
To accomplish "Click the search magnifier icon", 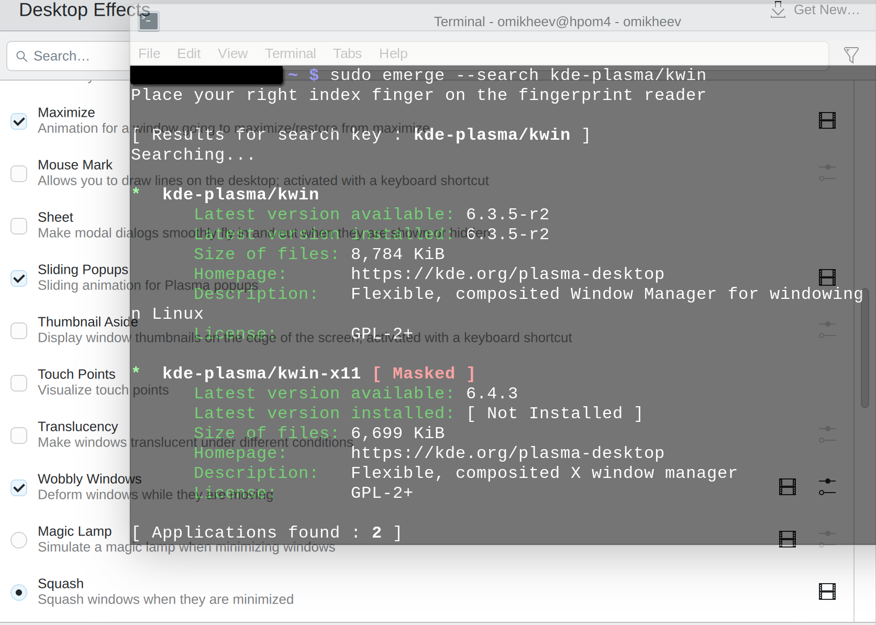I will coord(21,56).
